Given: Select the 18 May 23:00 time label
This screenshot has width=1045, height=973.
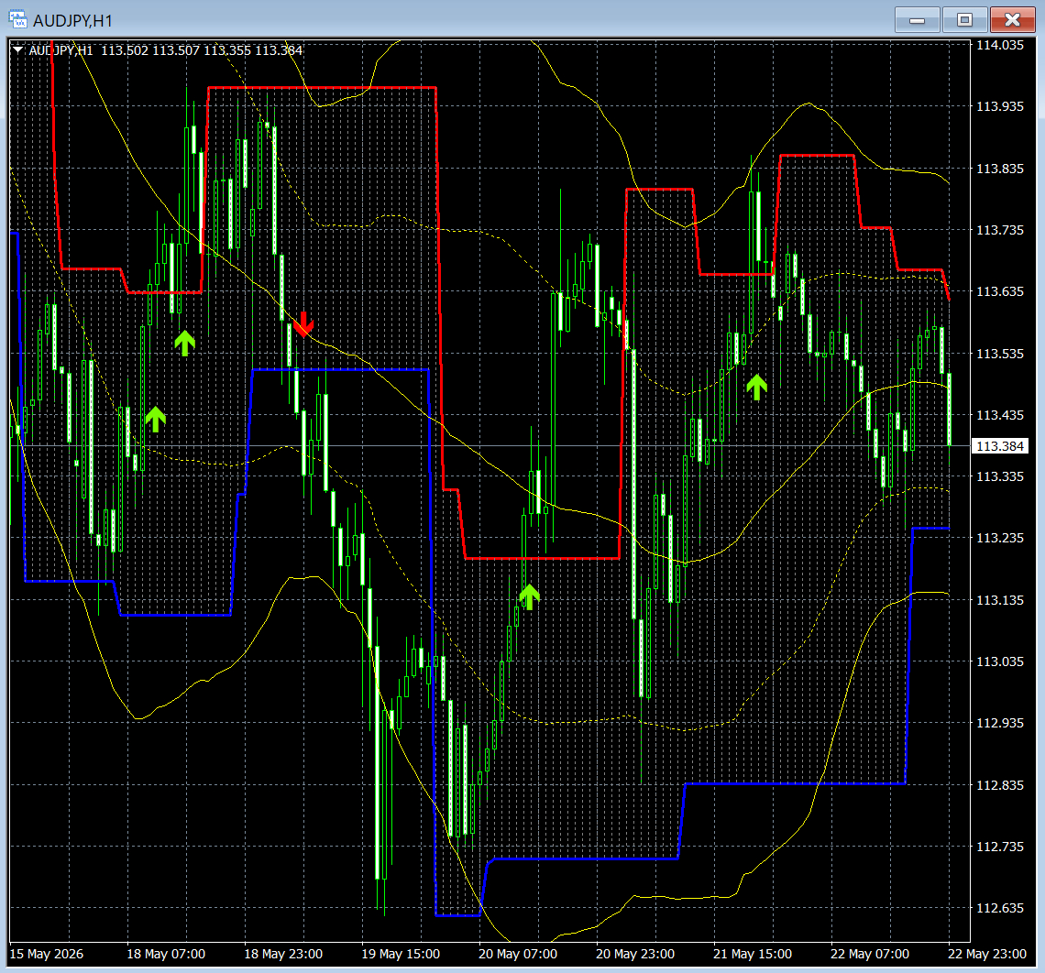Looking at the screenshot, I should 283,954.
